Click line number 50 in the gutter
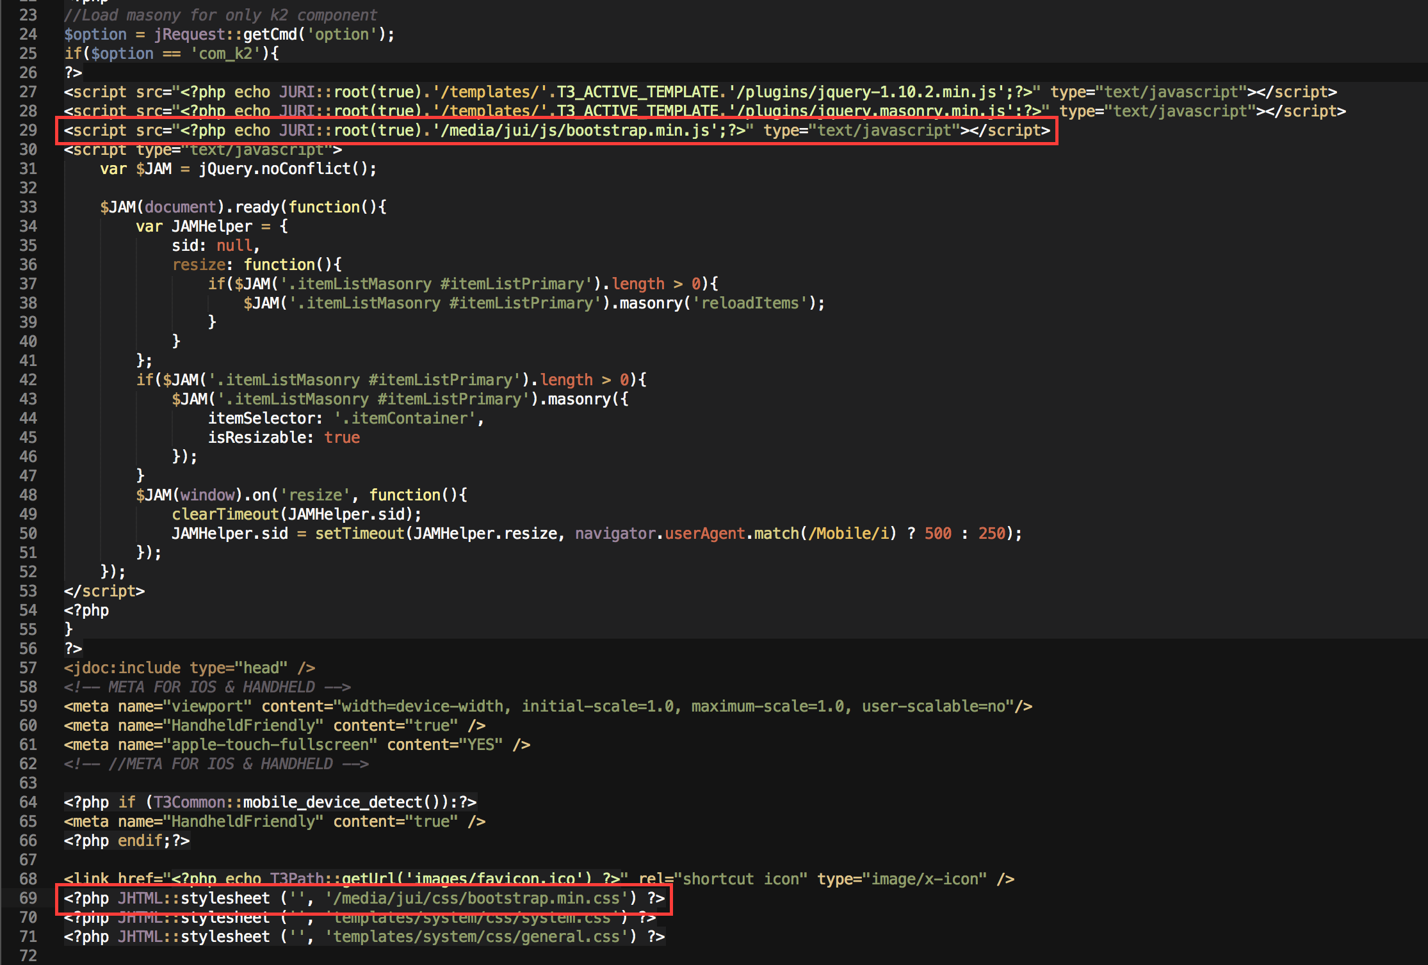Viewport: 1428px width, 965px height. pyautogui.click(x=28, y=534)
